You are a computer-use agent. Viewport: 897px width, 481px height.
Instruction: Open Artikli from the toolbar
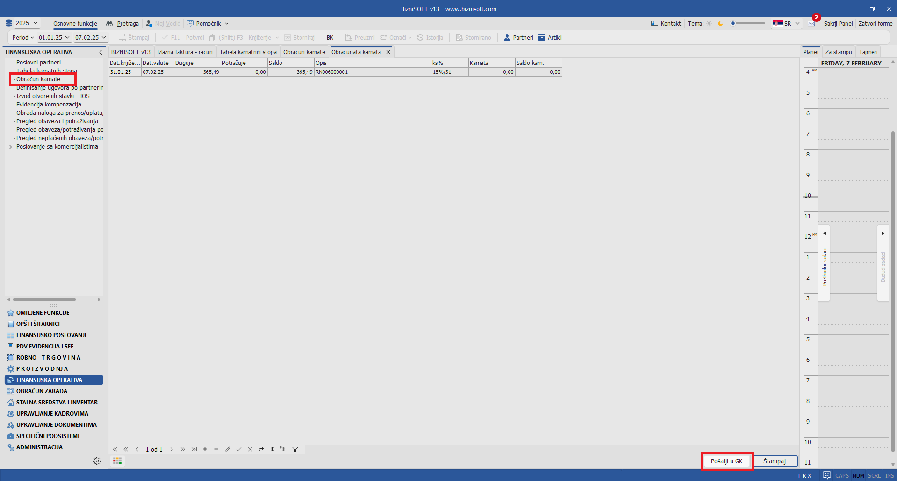point(550,37)
